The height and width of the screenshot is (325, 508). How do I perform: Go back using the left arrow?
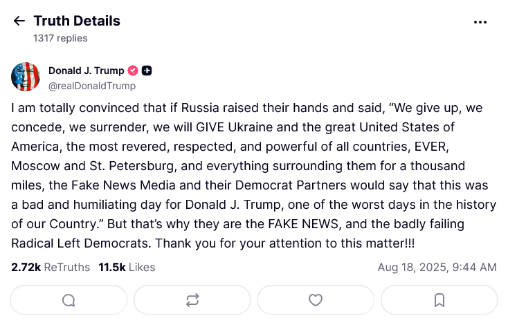click(19, 21)
